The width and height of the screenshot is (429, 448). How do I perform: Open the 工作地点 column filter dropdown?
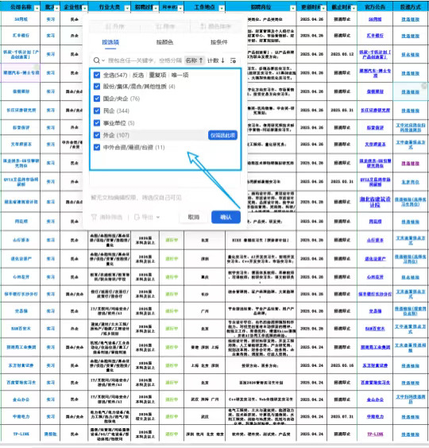(222, 8)
